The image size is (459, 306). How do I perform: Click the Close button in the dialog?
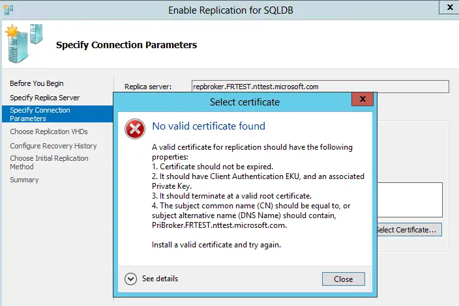click(344, 279)
